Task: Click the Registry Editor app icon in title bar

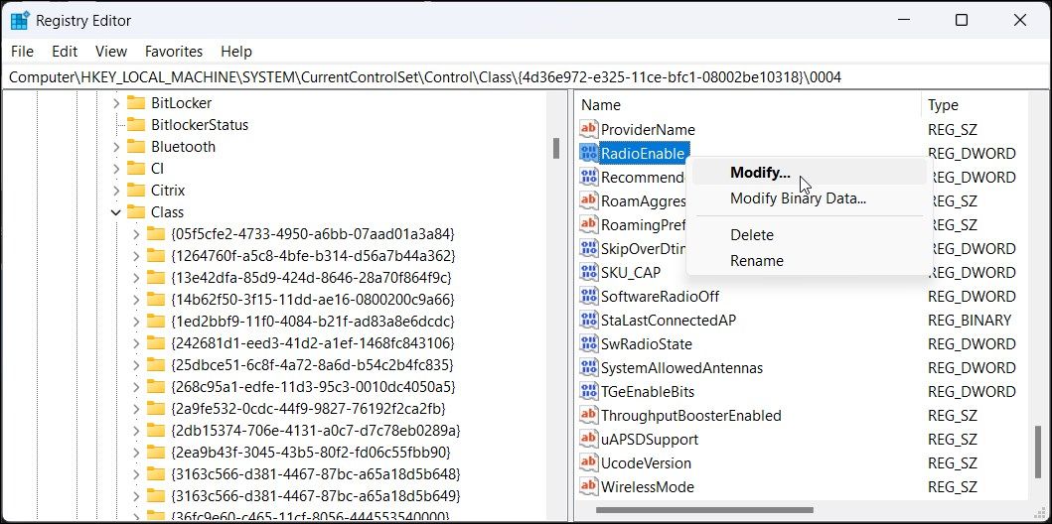Action: tap(20, 21)
